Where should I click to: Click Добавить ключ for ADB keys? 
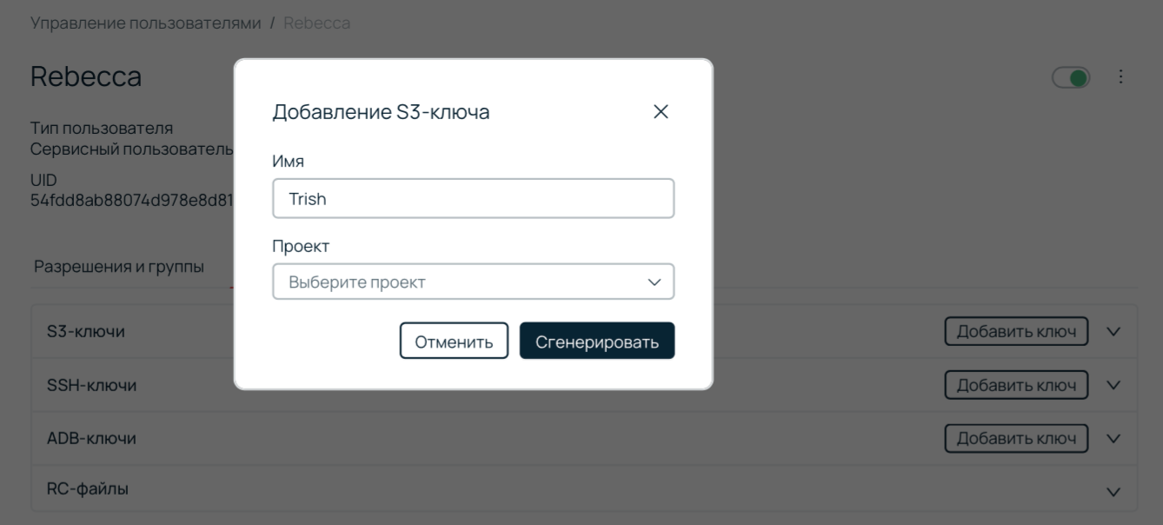point(1016,435)
